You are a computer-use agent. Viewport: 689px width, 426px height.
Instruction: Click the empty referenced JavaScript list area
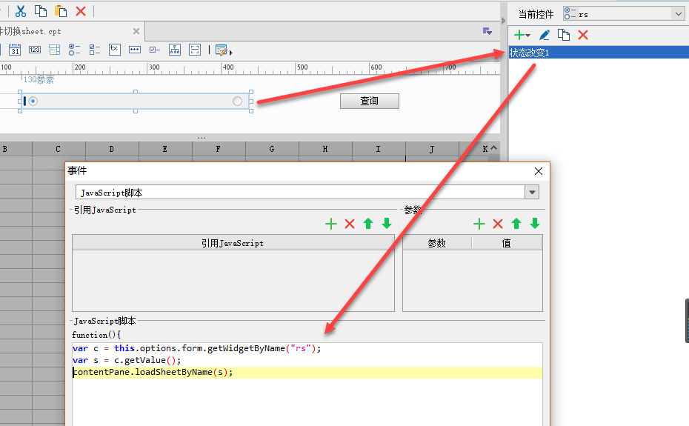coord(233,281)
